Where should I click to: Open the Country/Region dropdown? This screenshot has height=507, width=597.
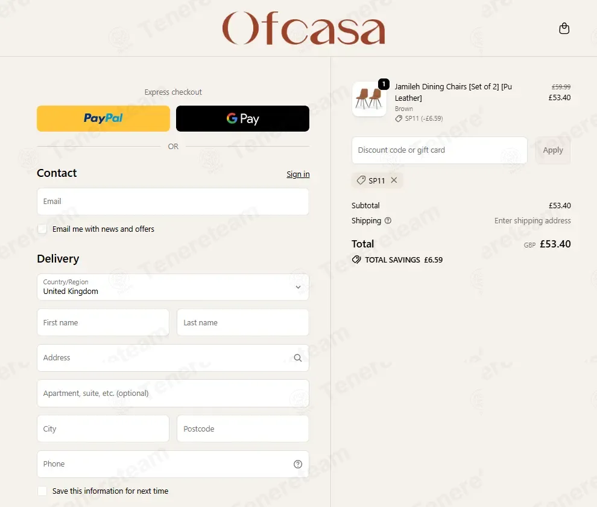click(x=173, y=287)
